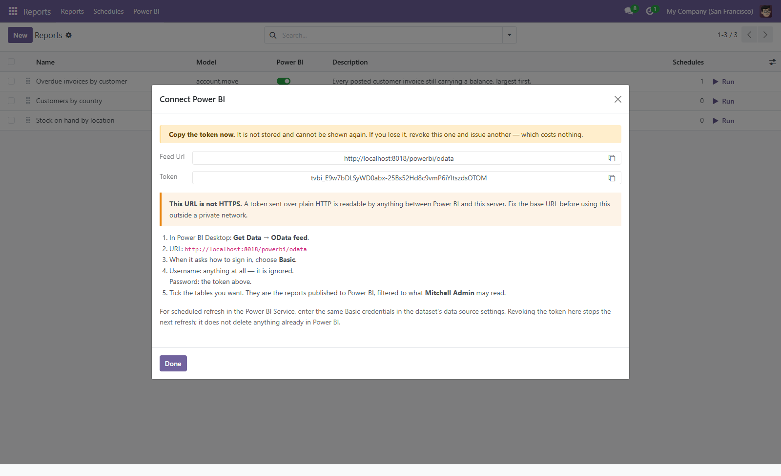
Task: Open the Stock on hand by location record
Action: [x=75, y=120]
